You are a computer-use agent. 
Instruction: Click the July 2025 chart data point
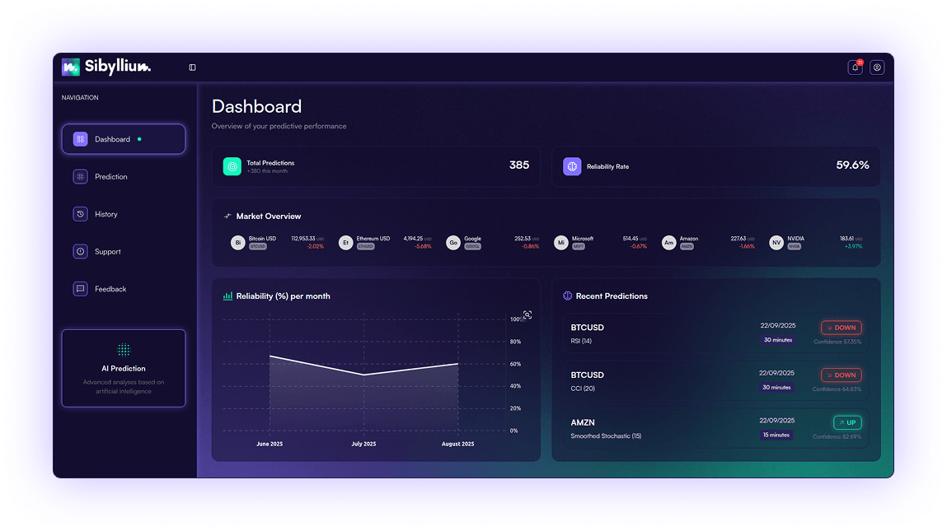tap(364, 375)
